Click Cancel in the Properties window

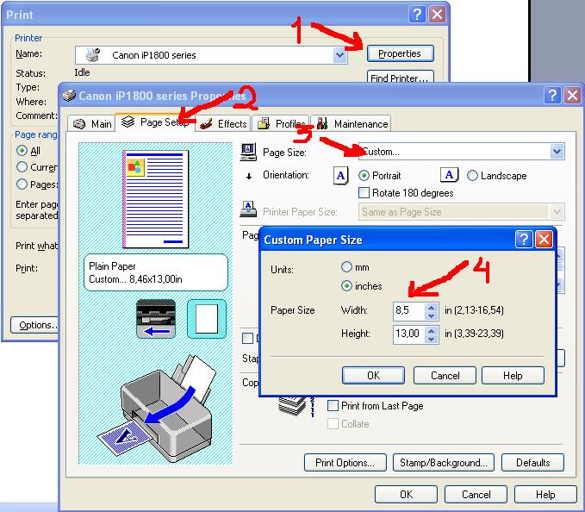pos(476,495)
